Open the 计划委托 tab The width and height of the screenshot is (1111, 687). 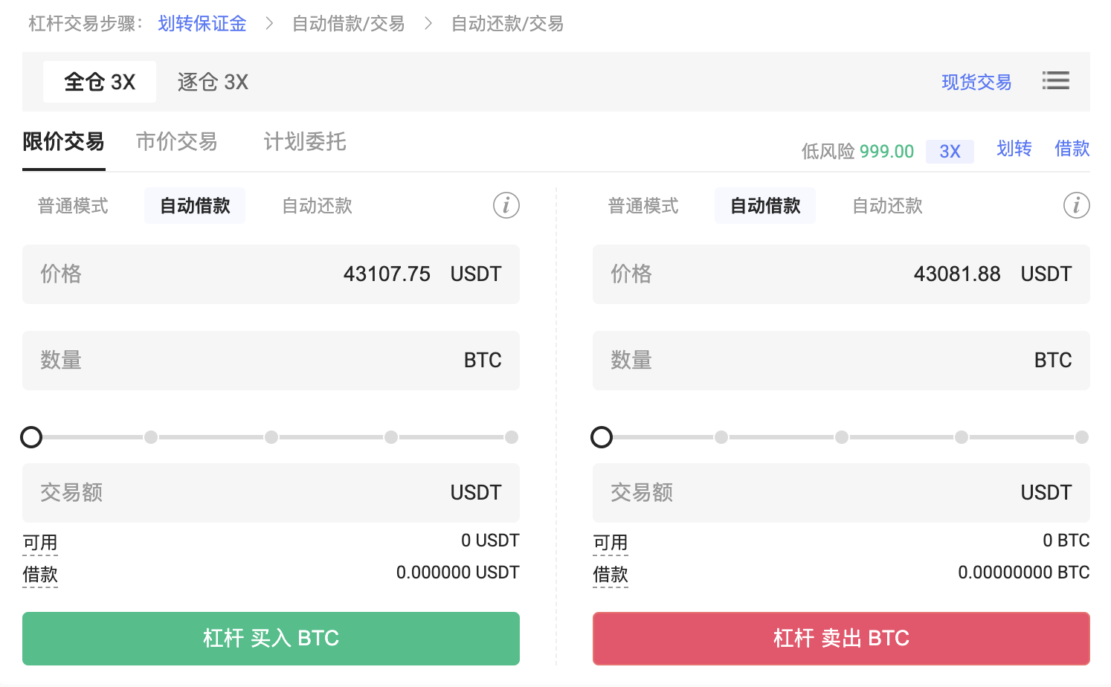(305, 141)
